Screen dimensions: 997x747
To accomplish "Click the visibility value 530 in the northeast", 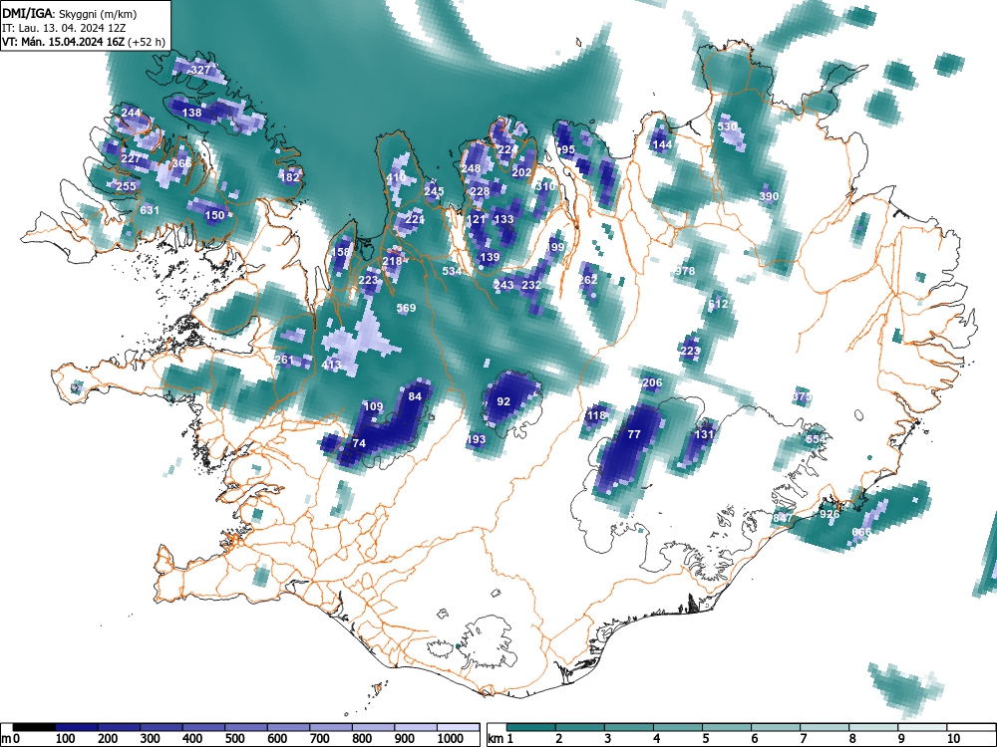I will (x=728, y=126).
